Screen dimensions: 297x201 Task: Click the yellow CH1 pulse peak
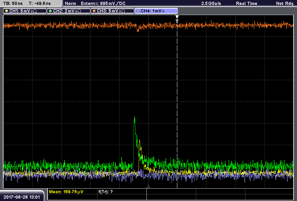(140, 140)
